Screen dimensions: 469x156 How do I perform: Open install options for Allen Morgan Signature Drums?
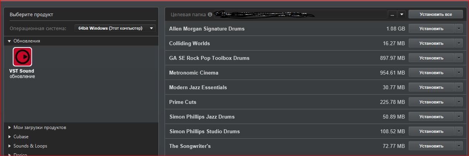(x=459, y=29)
